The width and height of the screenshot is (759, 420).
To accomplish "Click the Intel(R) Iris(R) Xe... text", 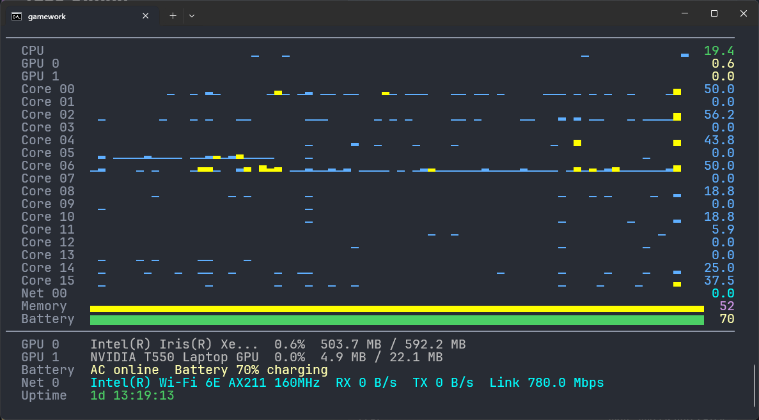I will tap(175, 344).
